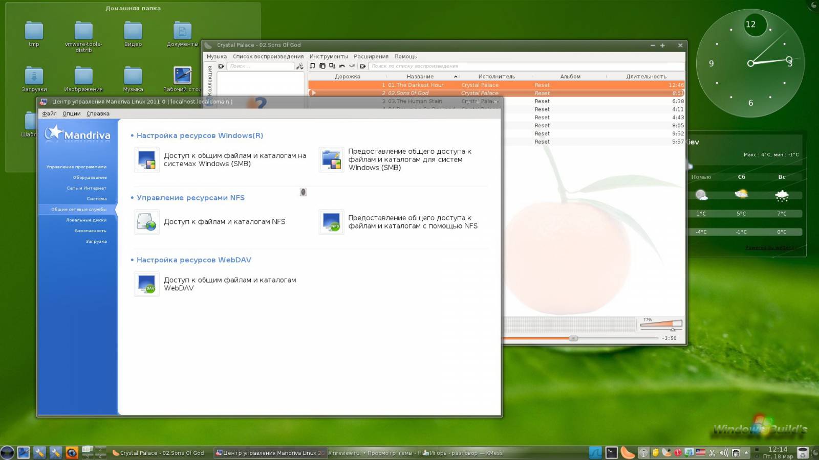The height and width of the screenshot is (460, 819).
Task: Undo the last playlist change in Clementine
Action: (x=342, y=66)
